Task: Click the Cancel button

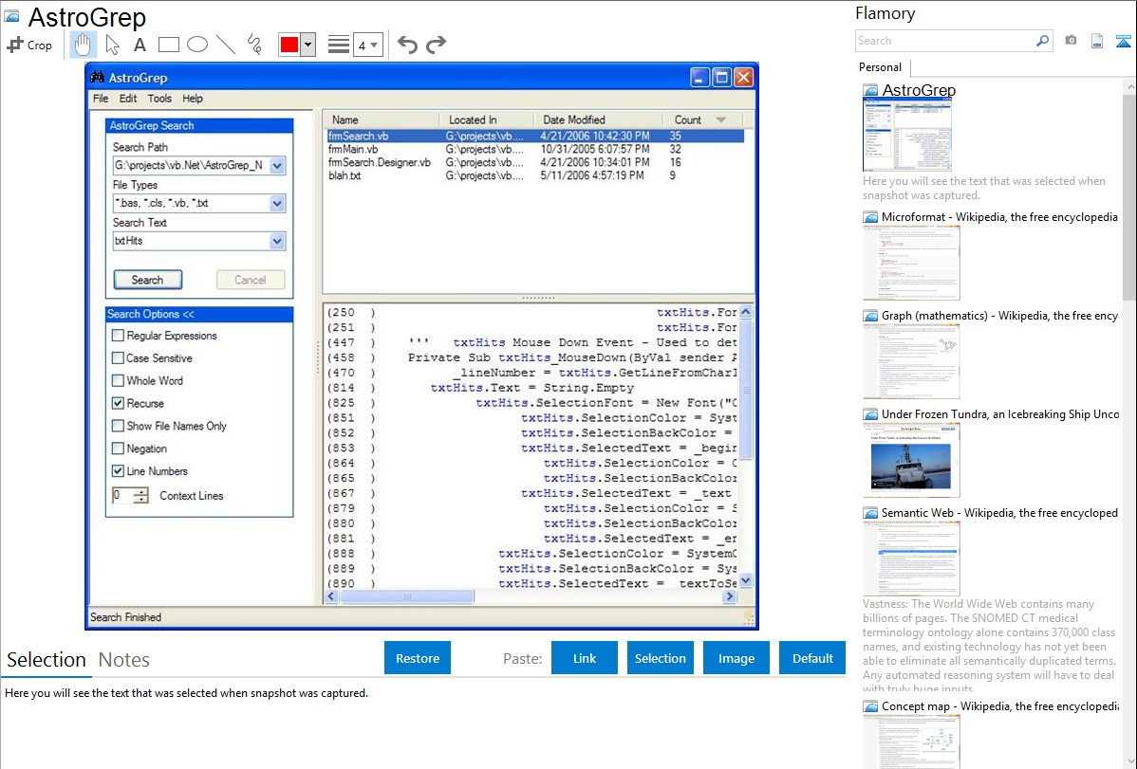Action: click(x=251, y=280)
